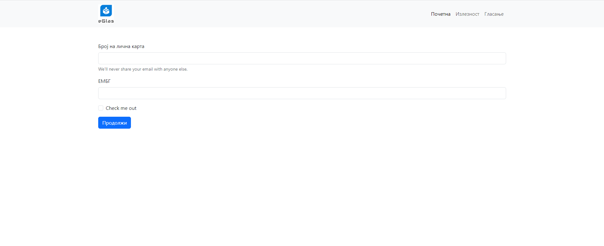Click the 'never share your email' help text
604x246 pixels.
pos(143,69)
